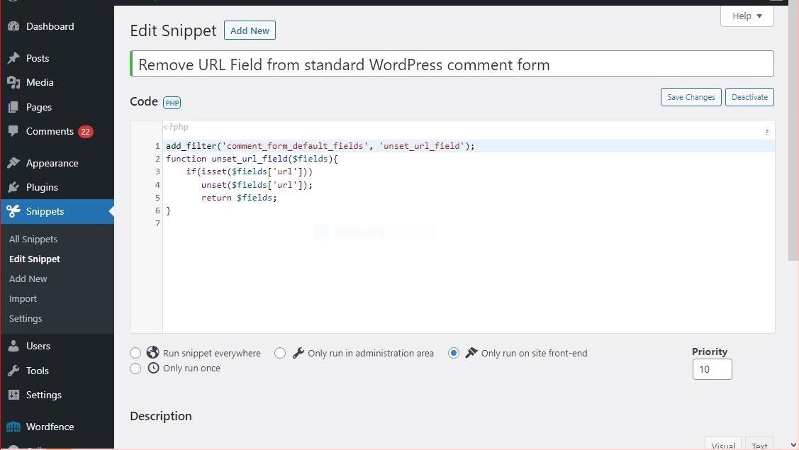
Task: Click code line 4 unset($fields['url'])
Action: [x=257, y=185]
